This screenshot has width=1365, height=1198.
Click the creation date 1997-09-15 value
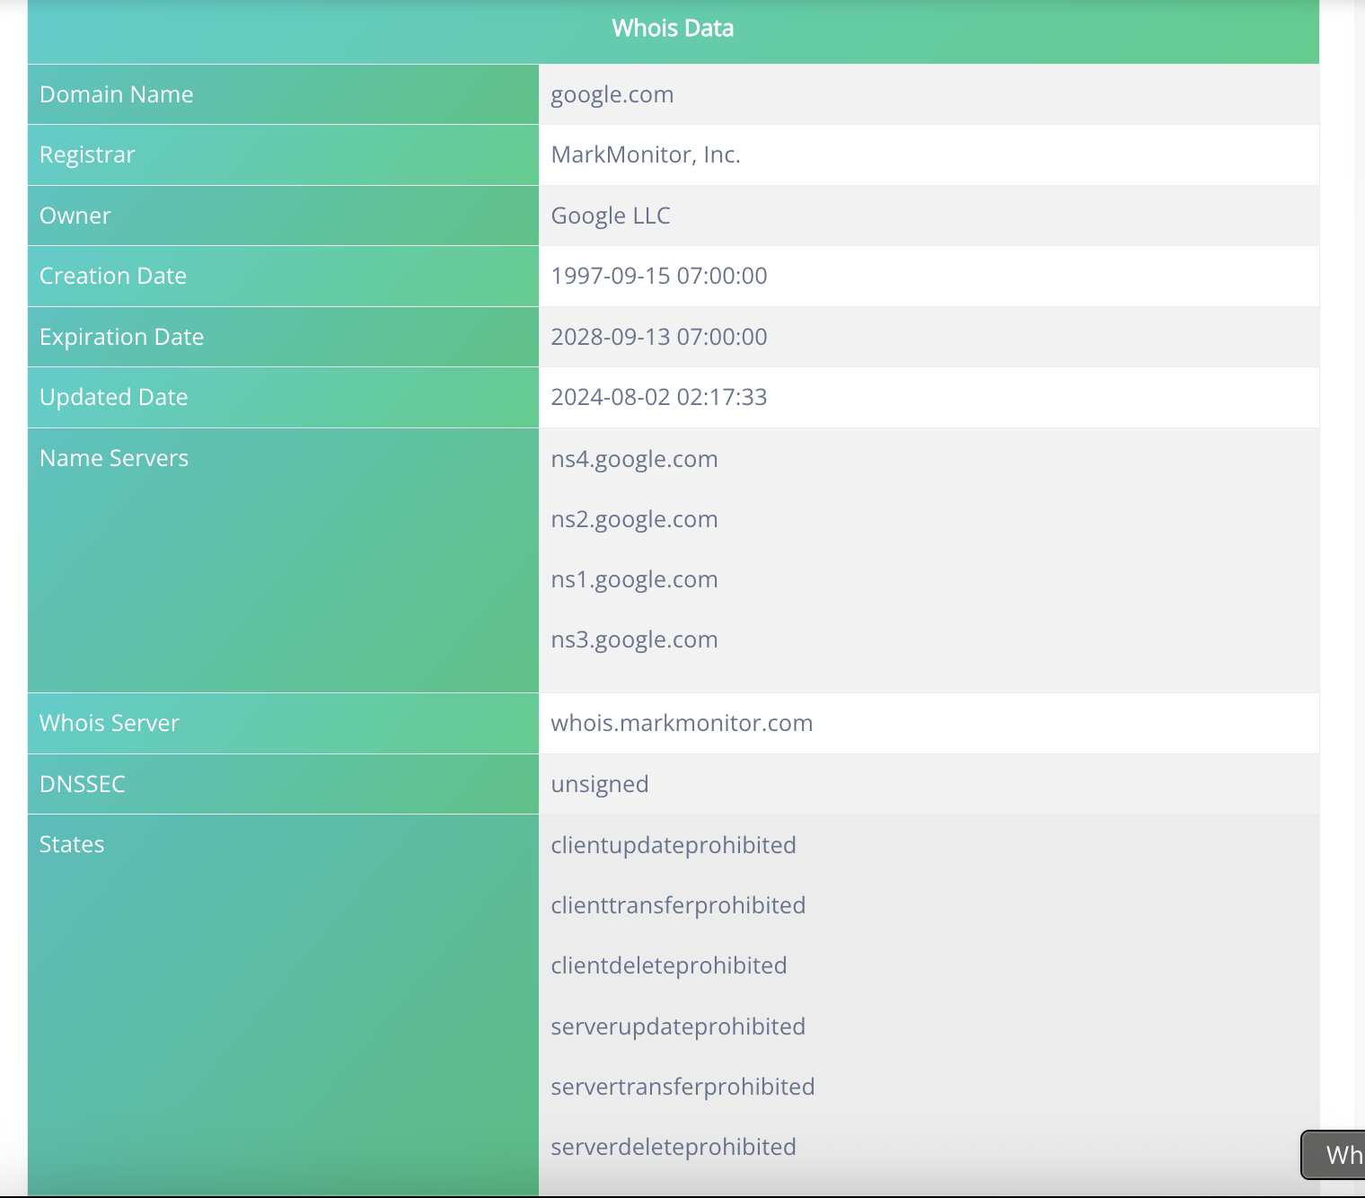(658, 276)
